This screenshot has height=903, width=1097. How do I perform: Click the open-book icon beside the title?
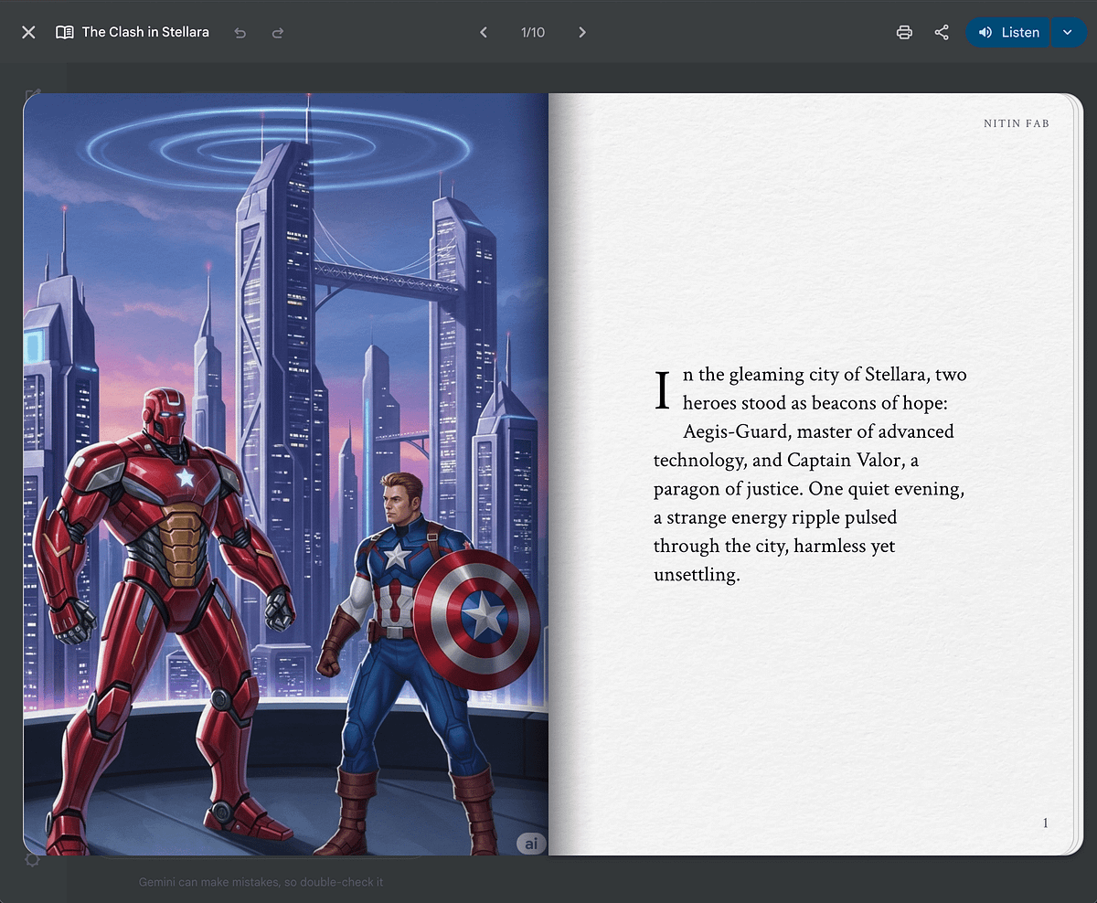(64, 32)
